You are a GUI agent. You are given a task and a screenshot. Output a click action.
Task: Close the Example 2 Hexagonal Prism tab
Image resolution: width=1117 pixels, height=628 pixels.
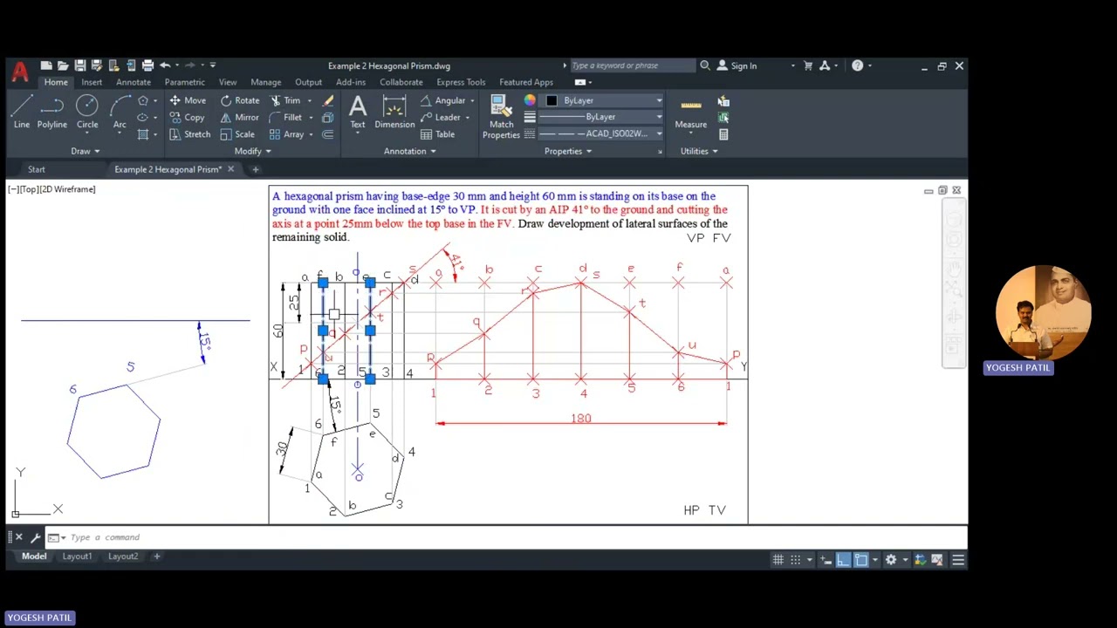(x=230, y=169)
